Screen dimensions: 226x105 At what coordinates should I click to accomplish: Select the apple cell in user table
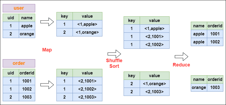coord(27,26)
